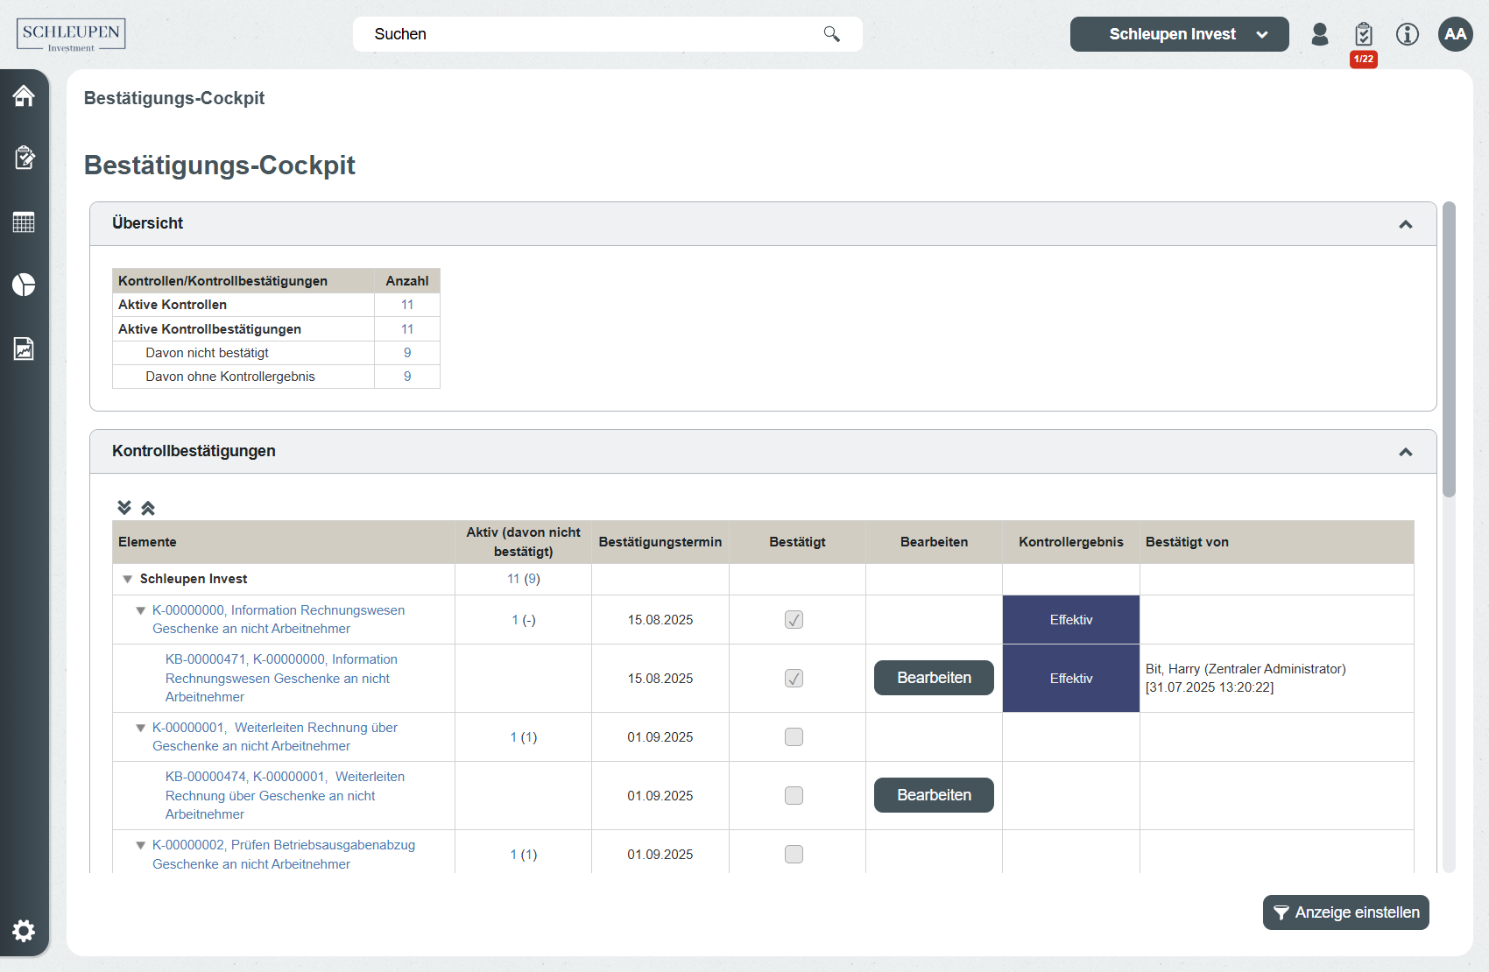This screenshot has height=972, width=1489.
Task: Open the report chart document icon in sidebar
Action: [24, 349]
